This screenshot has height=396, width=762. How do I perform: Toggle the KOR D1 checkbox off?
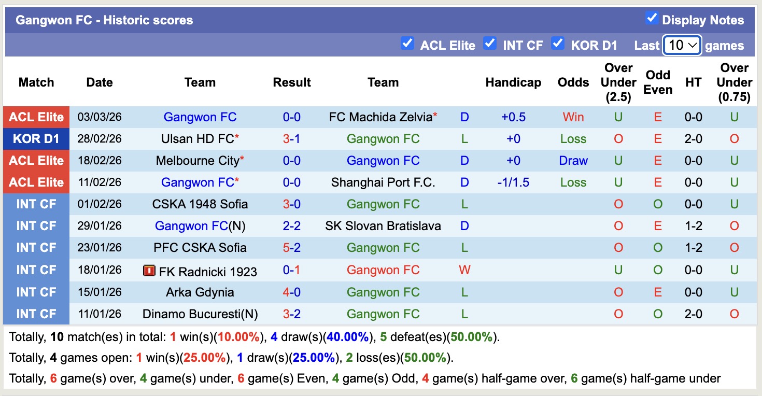558,44
